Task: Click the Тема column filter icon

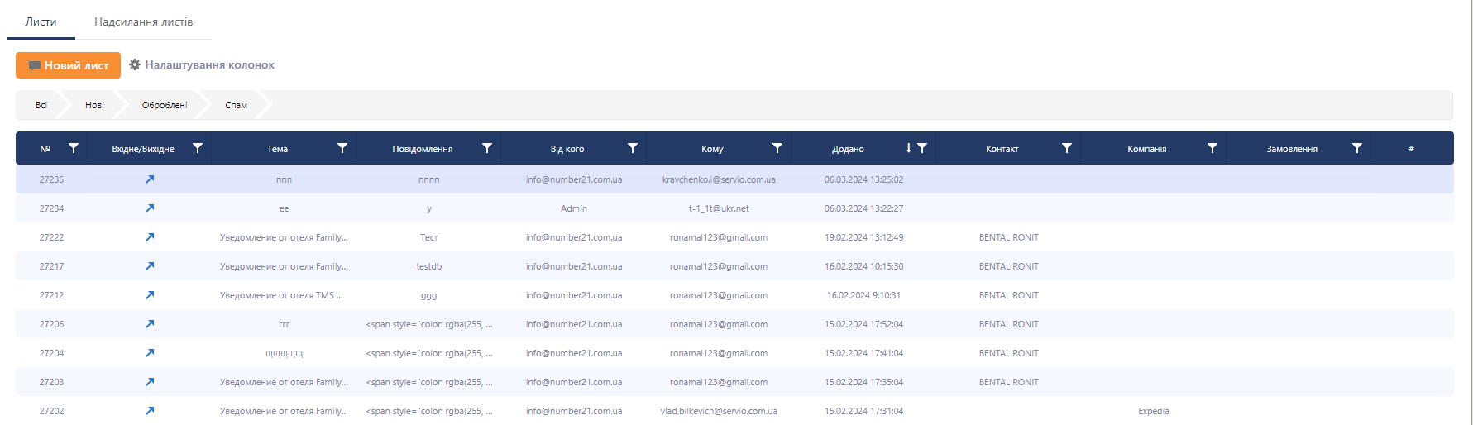Action: pos(342,148)
